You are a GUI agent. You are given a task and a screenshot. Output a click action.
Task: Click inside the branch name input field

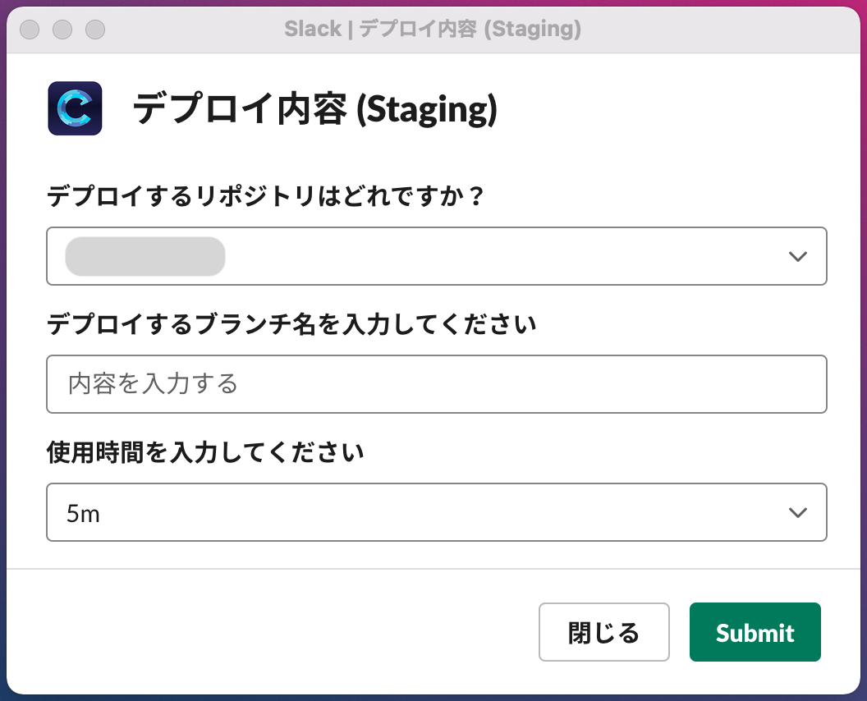(x=435, y=384)
